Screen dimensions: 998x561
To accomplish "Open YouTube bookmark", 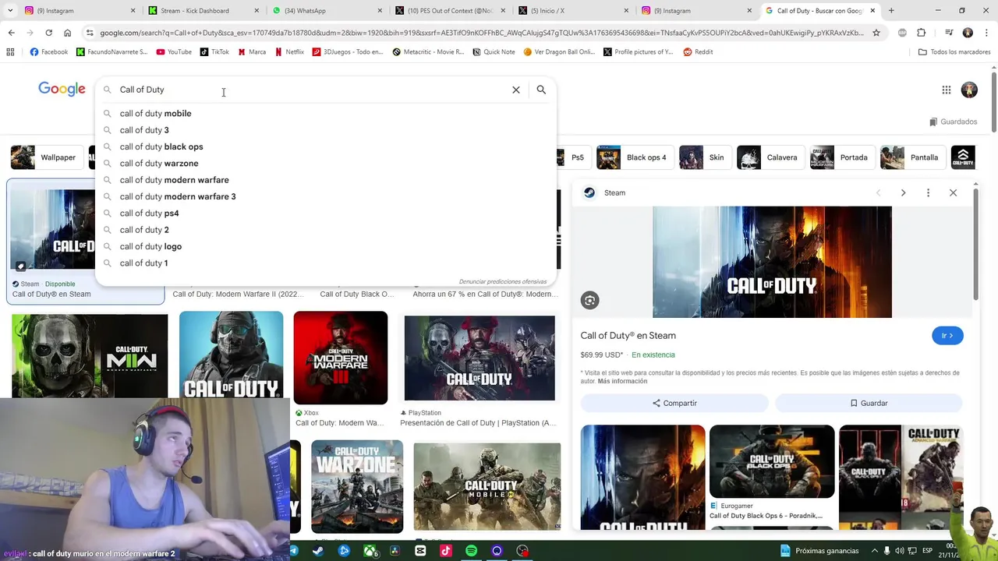I will coord(174,52).
